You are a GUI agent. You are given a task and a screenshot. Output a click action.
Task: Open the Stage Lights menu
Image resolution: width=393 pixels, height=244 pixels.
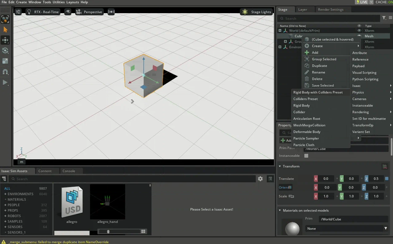click(257, 12)
